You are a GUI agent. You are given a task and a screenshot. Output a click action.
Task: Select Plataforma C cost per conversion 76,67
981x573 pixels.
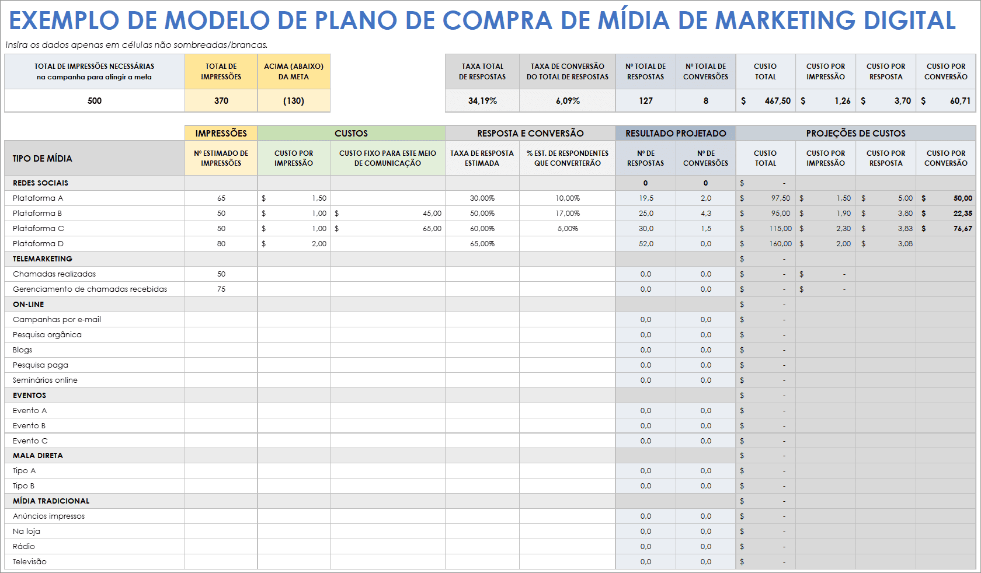(x=946, y=229)
